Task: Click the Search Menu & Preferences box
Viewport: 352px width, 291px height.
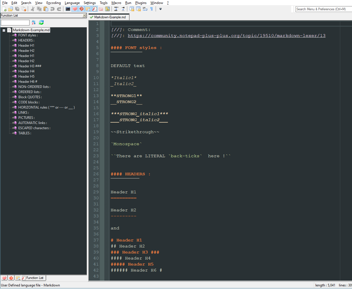Action: (324, 9)
